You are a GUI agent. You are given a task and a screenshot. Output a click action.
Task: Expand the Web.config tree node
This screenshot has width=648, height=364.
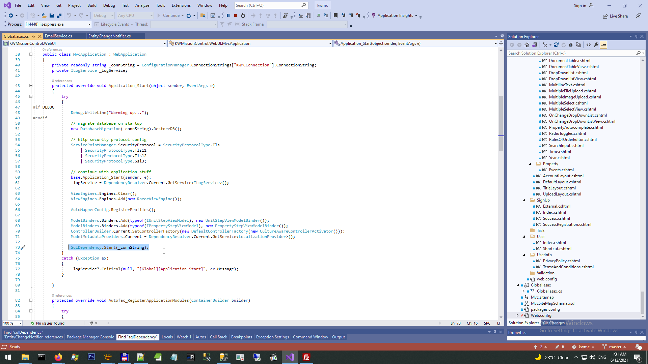pyautogui.click(x=517, y=315)
